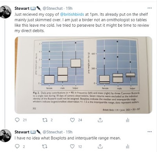Open Stewart's avatar on the first tweet
Viewport: 157px width, 152px height.
(x=5, y=12)
